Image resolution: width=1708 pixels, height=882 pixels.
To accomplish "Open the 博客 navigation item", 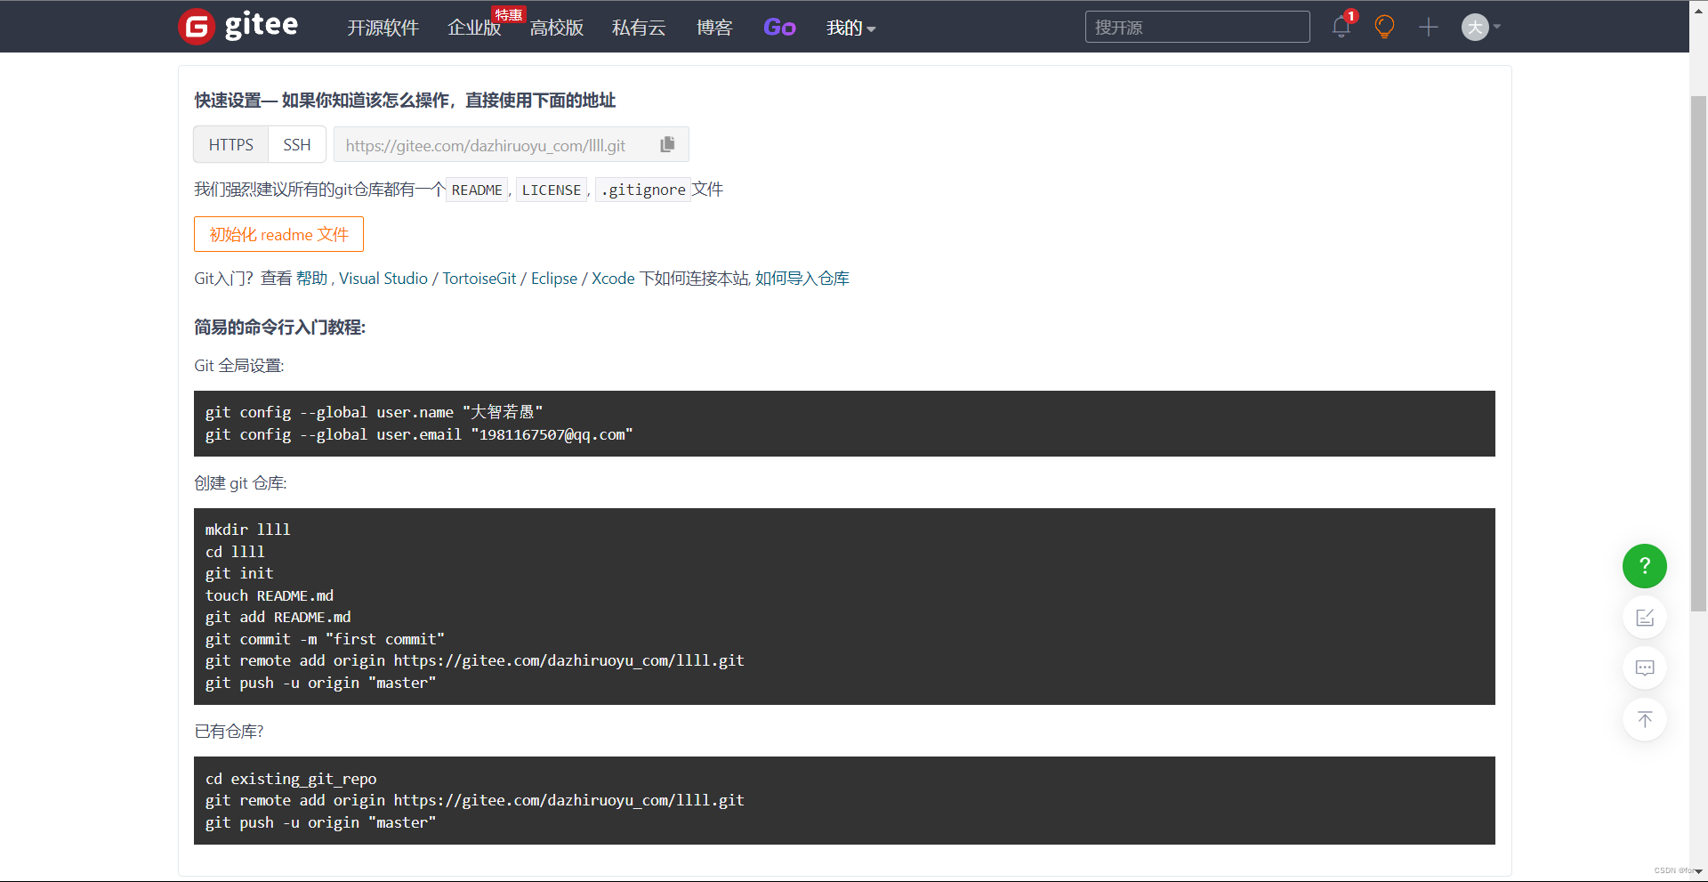I will click(x=714, y=28).
